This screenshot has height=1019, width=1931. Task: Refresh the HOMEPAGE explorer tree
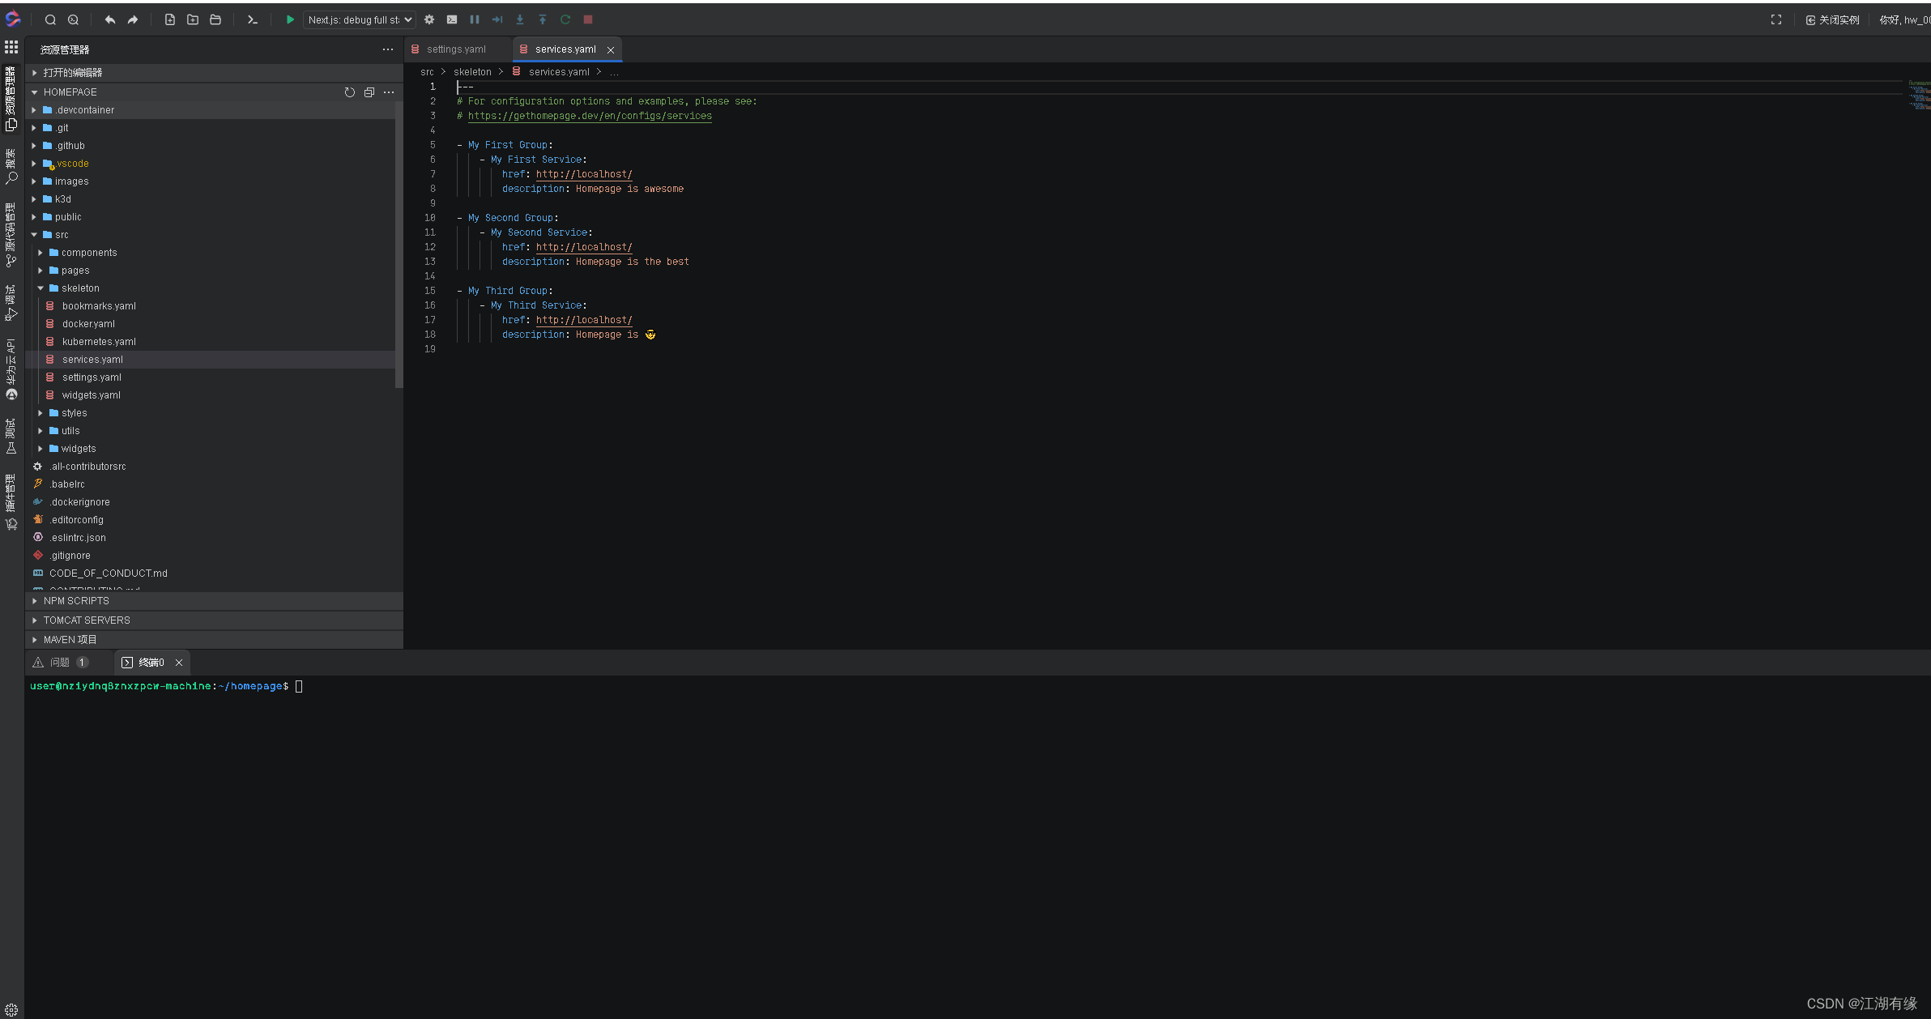coord(350,92)
